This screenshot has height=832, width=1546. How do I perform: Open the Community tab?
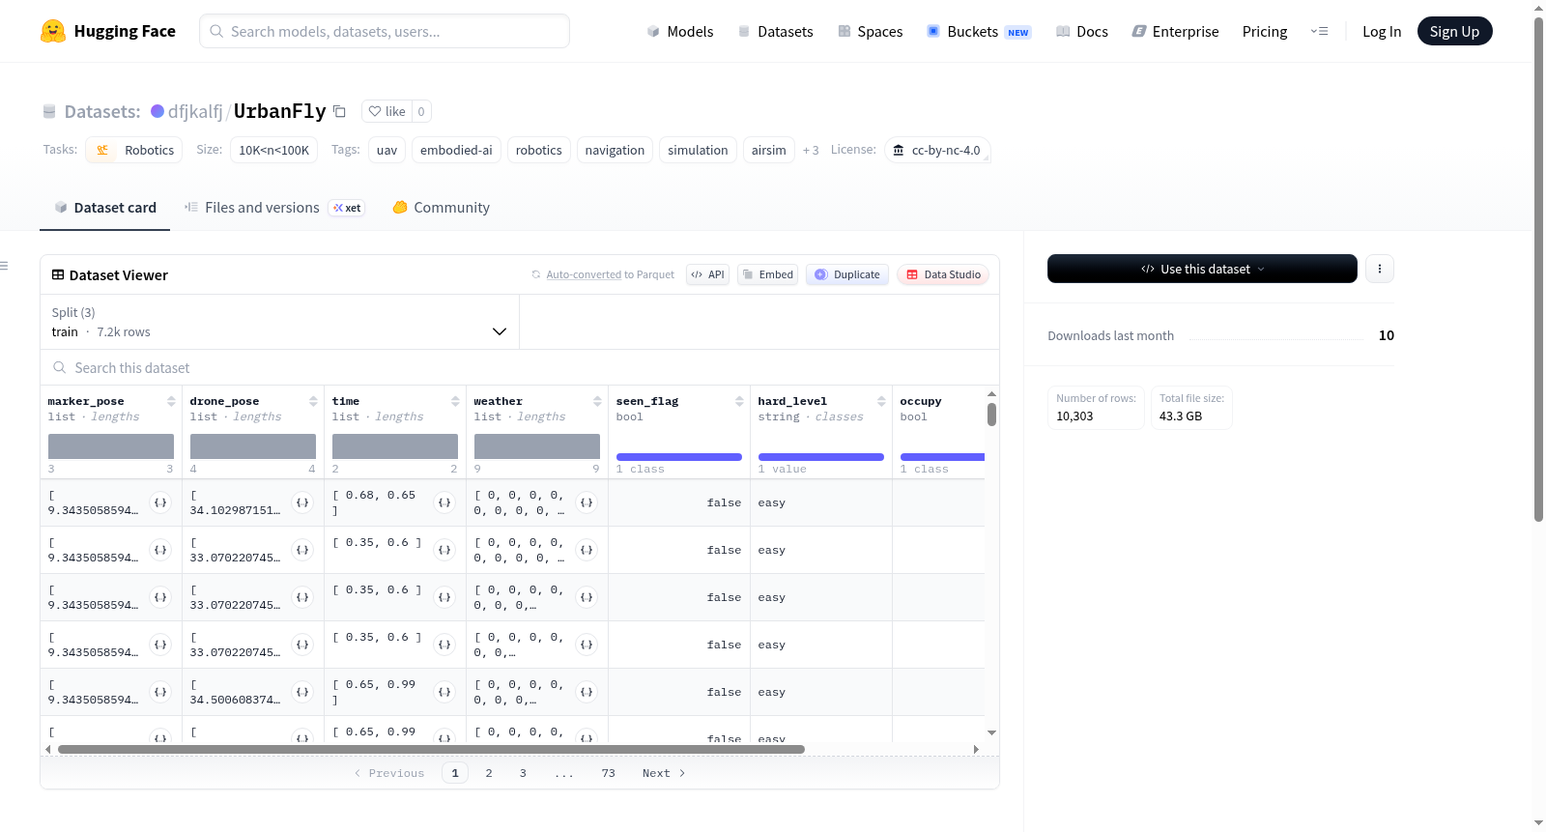(x=441, y=208)
